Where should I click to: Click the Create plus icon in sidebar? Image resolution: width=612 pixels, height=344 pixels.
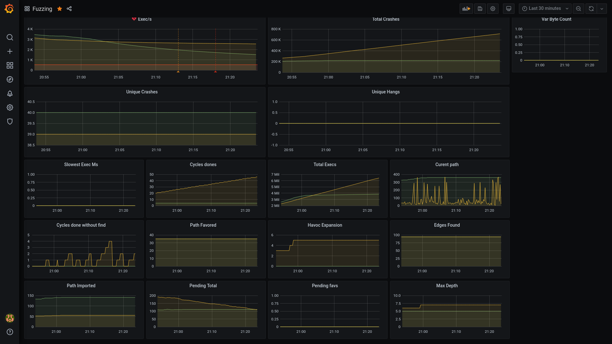[10, 51]
